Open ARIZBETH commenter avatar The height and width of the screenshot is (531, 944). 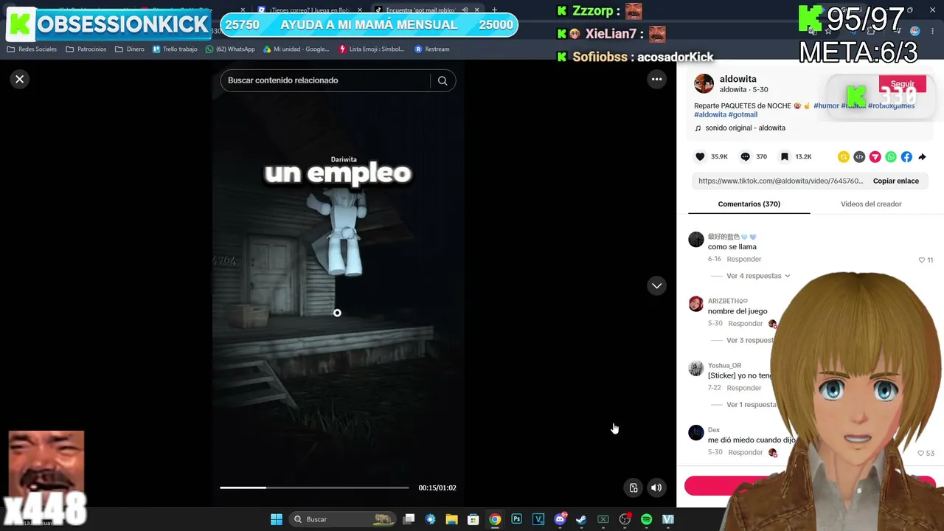click(696, 304)
